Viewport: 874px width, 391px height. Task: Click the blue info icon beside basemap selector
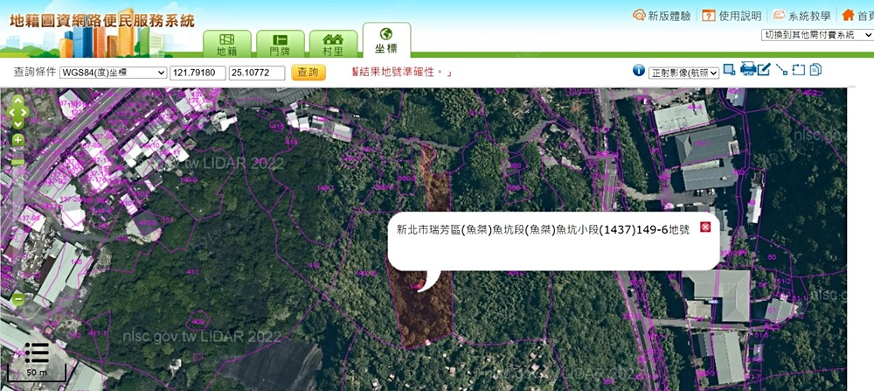639,72
